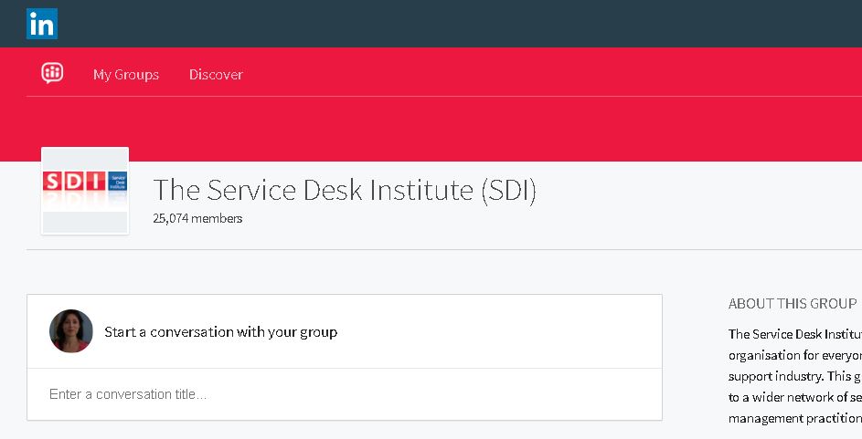862x439 pixels.
Task: Open the My Groups tab
Action: coord(126,75)
